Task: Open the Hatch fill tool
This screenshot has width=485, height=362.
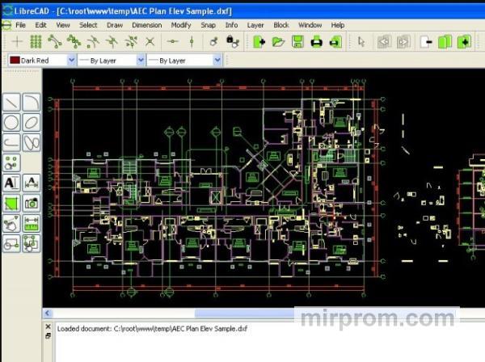Action: point(12,203)
